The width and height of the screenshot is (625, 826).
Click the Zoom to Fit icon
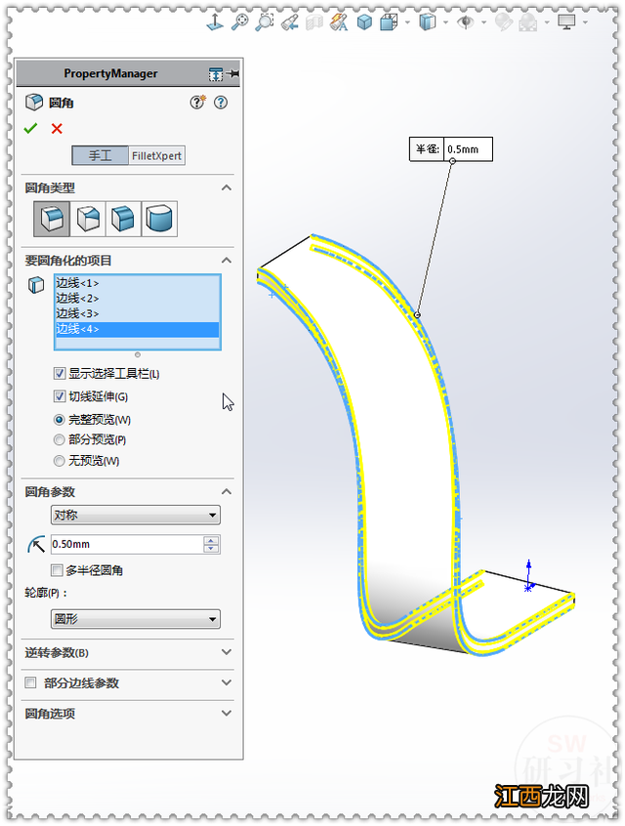point(240,22)
